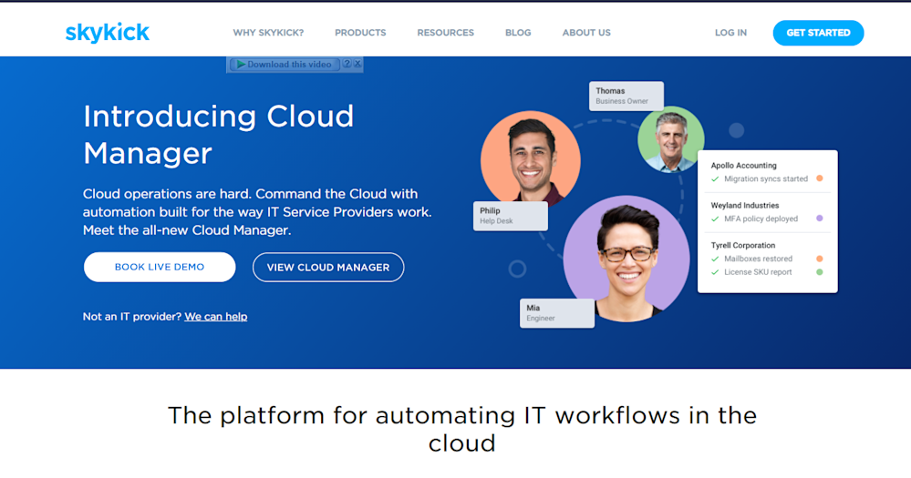The height and width of the screenshot is (478, 911).
Task: Click the BOOK LIVE DEMO button
Action: [x=160, y=267]
